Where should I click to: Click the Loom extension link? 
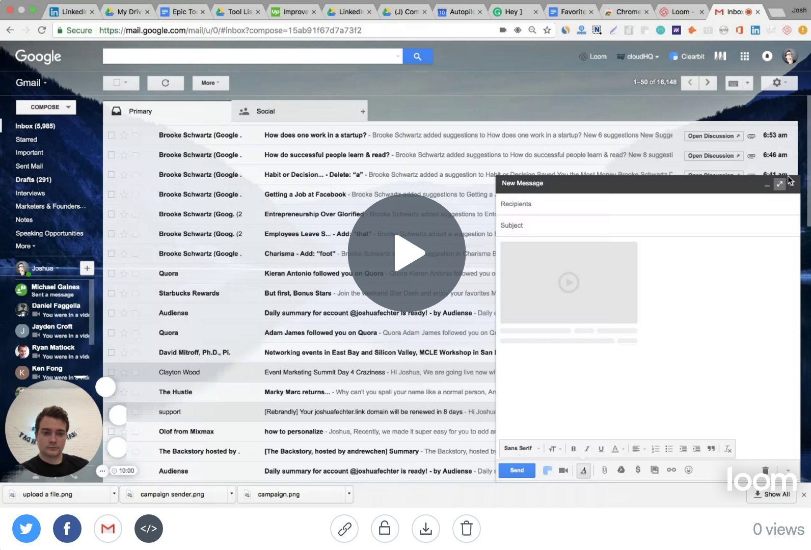tap(592, 57)
